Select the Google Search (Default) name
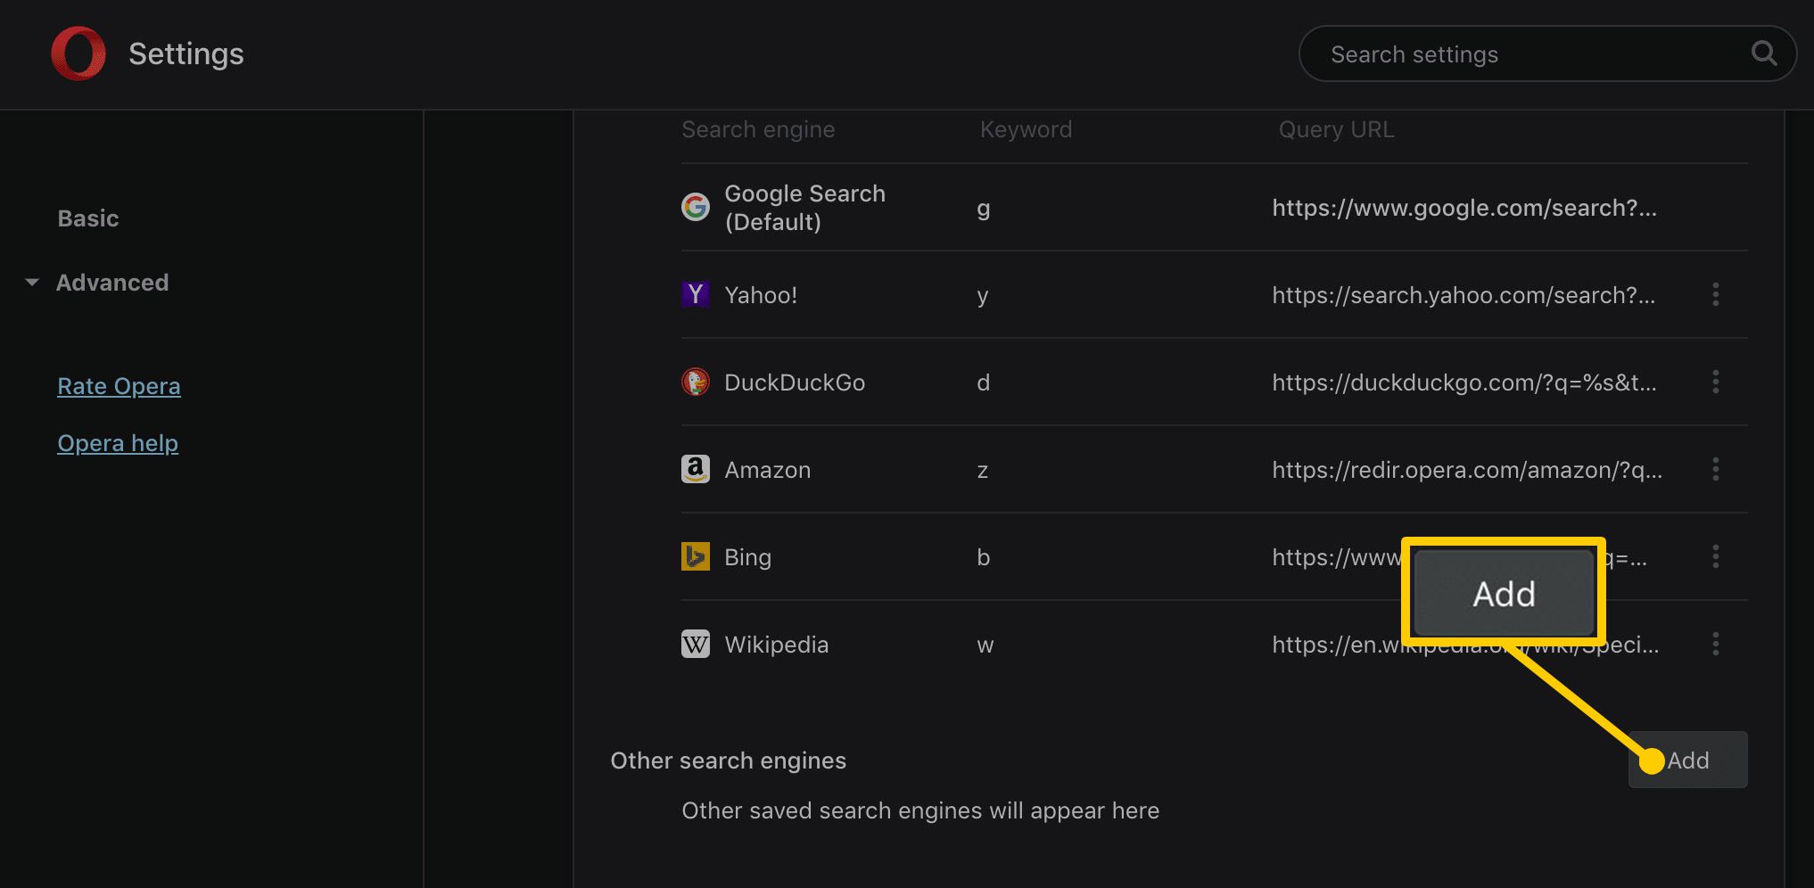 (804, 208)
